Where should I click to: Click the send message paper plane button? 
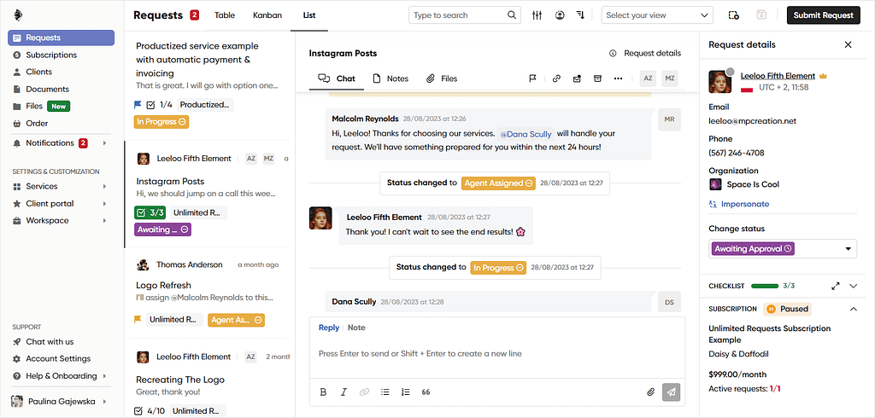click(672, 392)
